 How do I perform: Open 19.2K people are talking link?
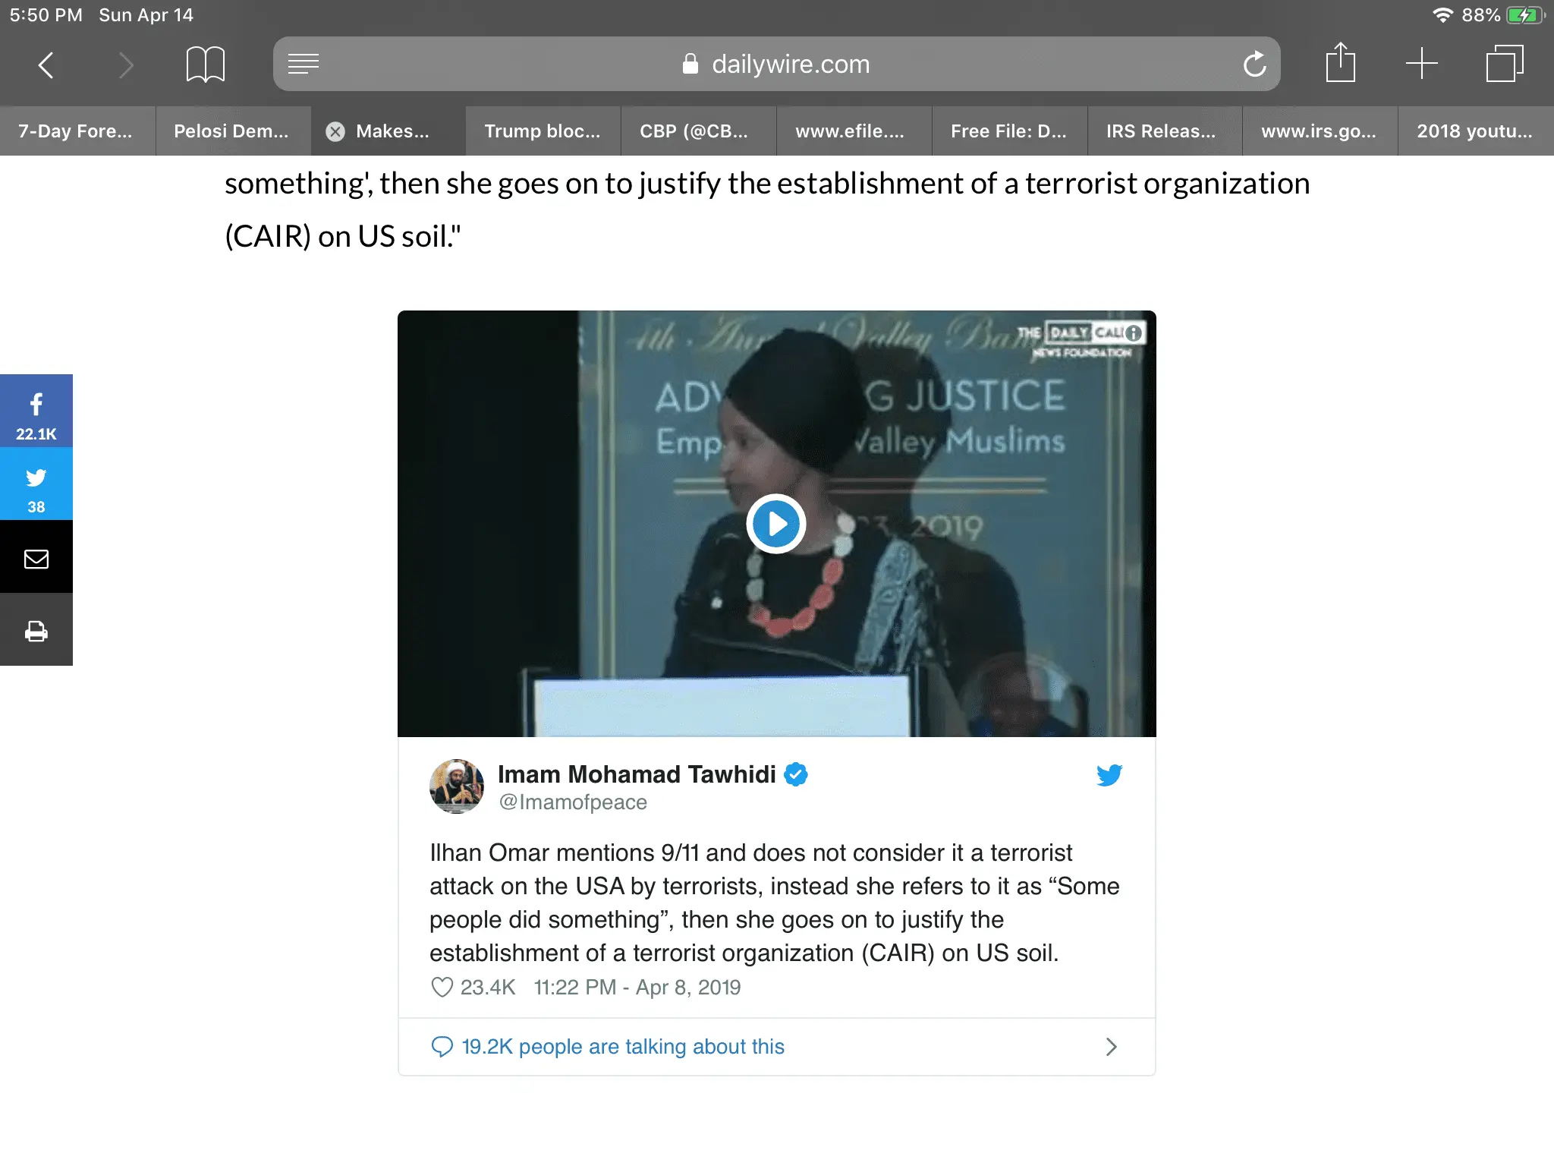click(623, 1047)
